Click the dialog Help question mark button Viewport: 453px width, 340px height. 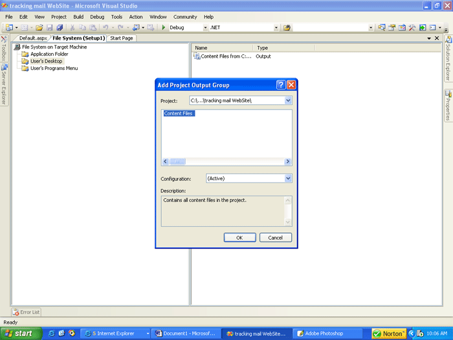[281, 85]
